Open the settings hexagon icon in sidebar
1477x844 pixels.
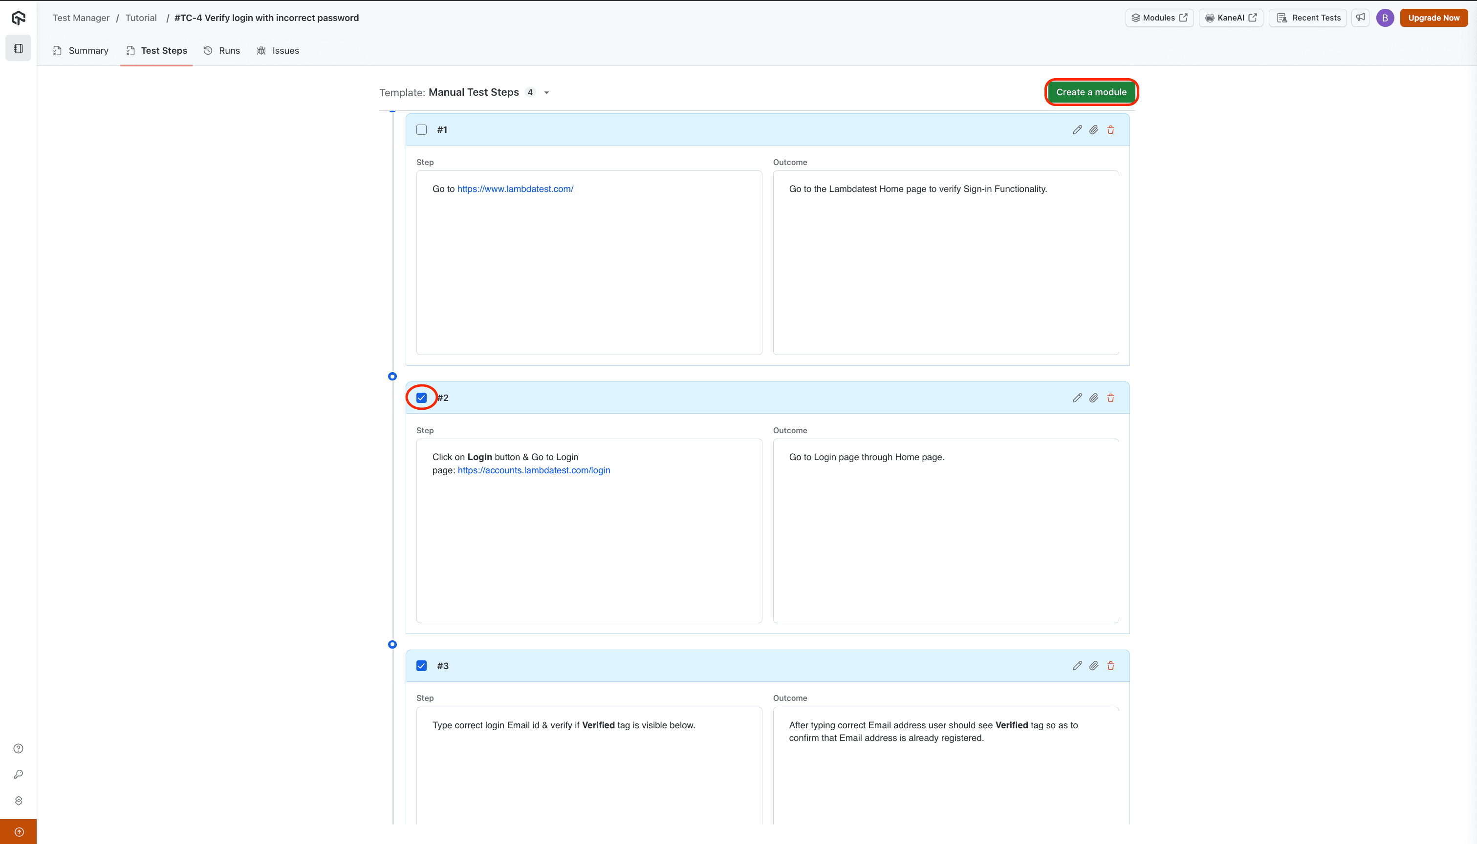coord(19,801)
